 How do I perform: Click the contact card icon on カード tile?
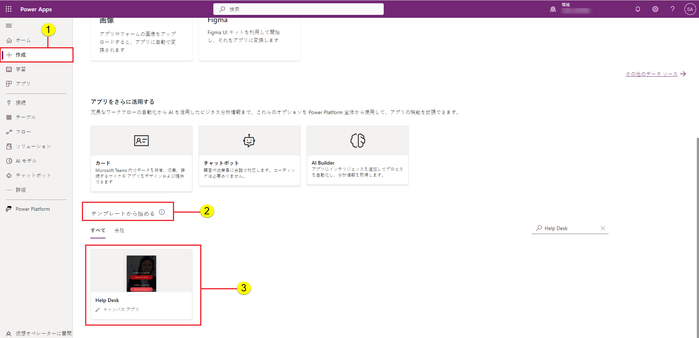141,141
